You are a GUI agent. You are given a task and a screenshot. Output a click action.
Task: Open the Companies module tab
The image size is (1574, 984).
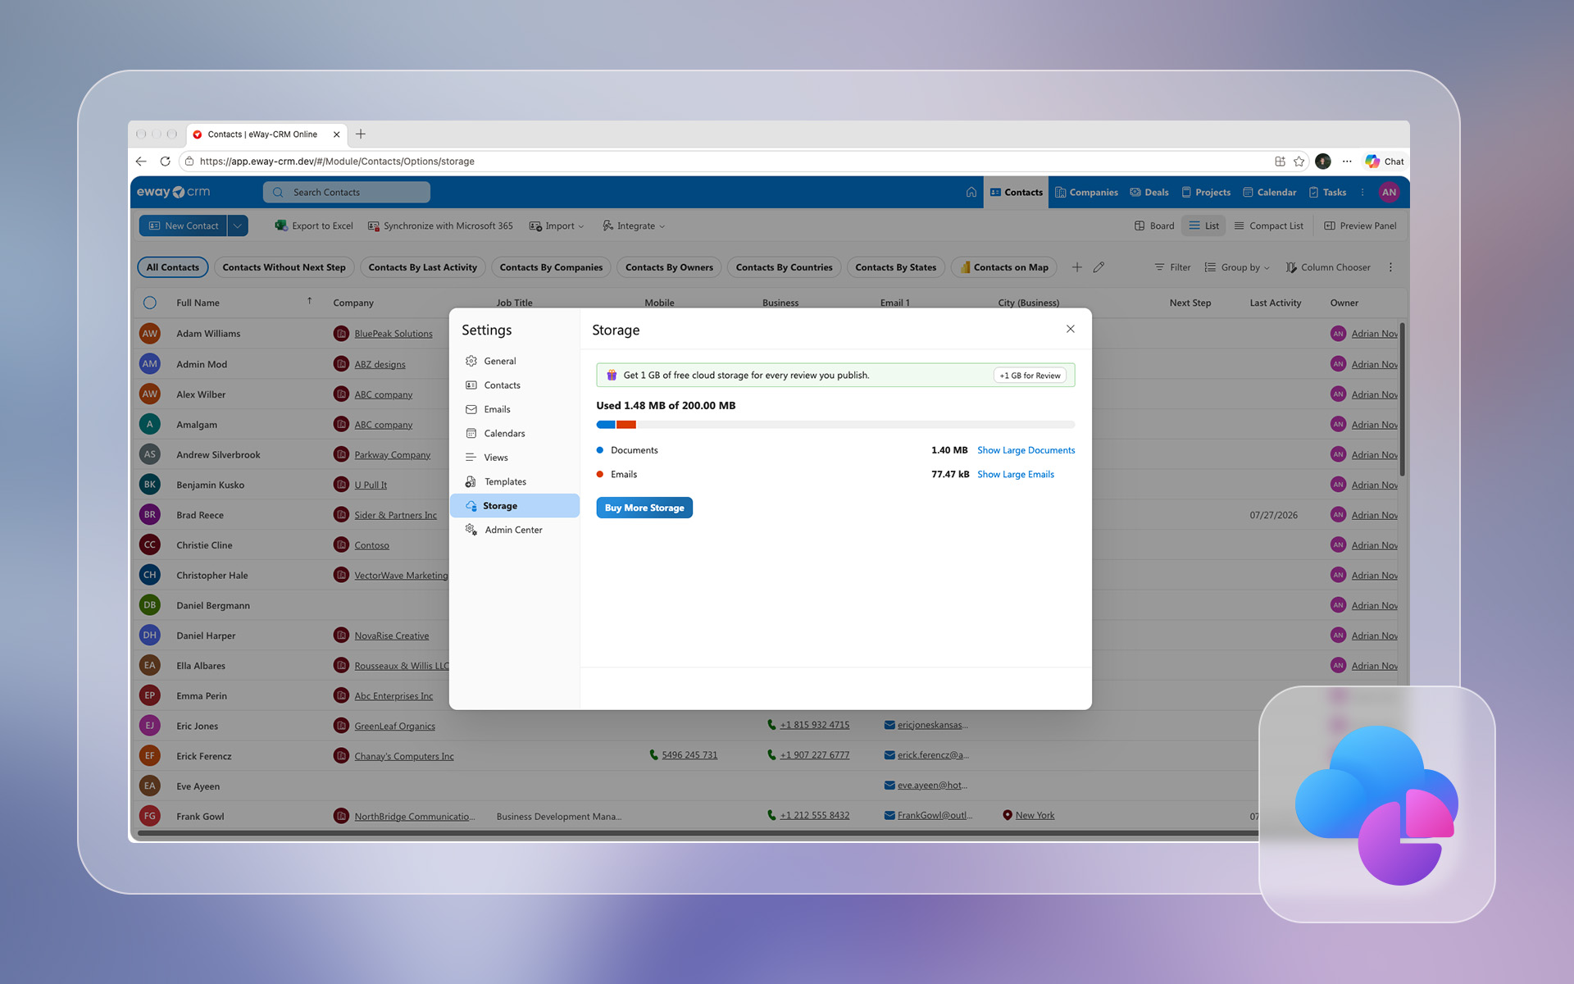[x=1086, y=192]
